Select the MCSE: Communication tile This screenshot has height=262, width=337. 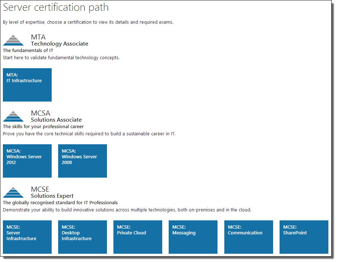pos(248,237)
